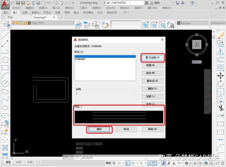Open the help question-mark dropdown arrow
This screenshot has width=226, height=167.
tap(196, 3)
